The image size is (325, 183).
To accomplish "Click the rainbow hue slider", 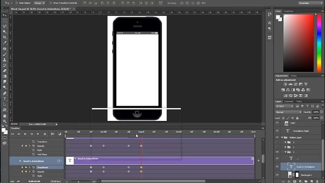I will (319, 43).
